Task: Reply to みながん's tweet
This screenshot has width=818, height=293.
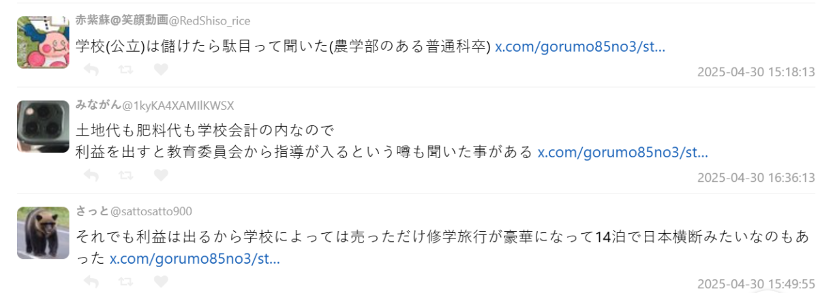Action: coord(91,175)
